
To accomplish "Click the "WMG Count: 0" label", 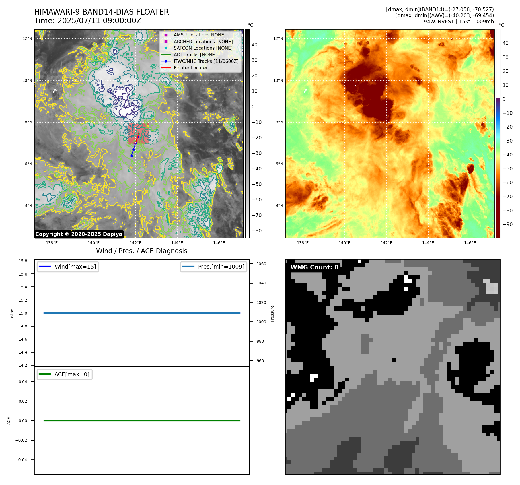I will point(315,267).
